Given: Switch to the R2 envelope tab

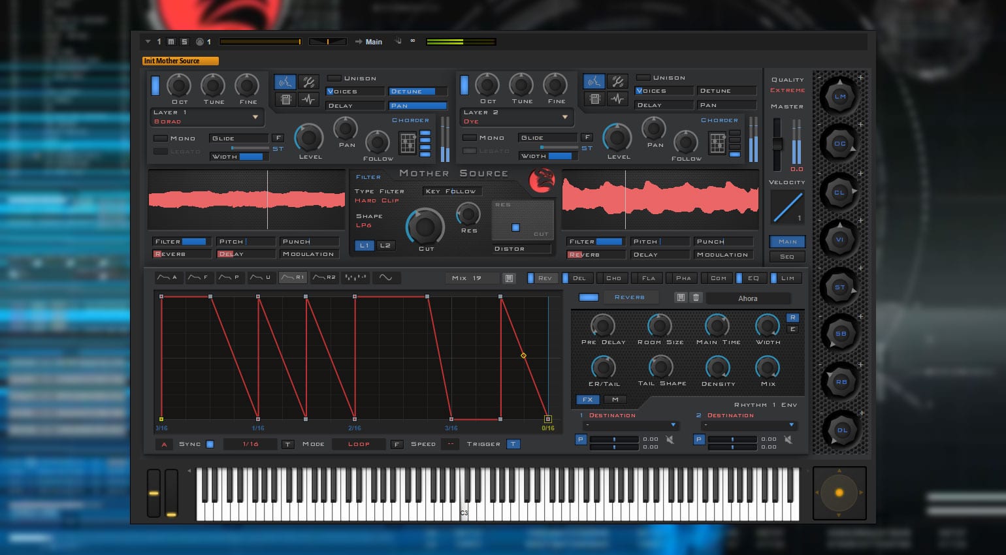Looking at the screenshot, I should pos(325,277).
